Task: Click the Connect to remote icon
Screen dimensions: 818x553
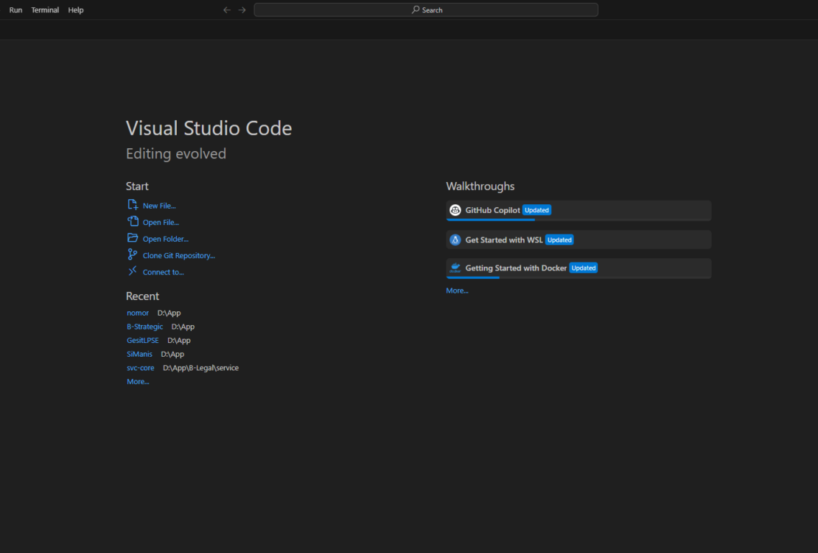Action: point(133,271)
